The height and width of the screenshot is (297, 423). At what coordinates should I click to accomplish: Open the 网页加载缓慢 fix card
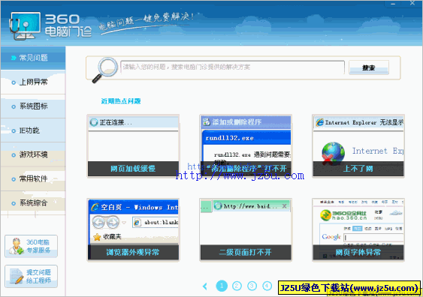[x=133, y=146]
